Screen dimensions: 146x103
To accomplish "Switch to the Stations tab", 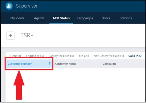I will [x=126, y=18].
